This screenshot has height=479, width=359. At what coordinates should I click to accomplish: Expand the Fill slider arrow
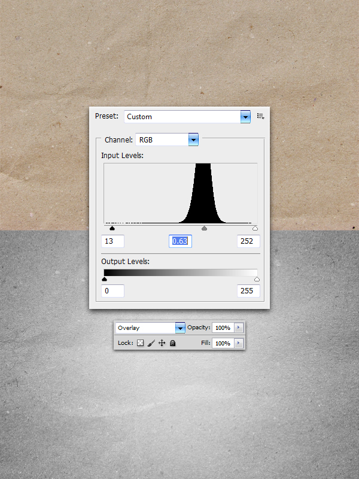239,343
